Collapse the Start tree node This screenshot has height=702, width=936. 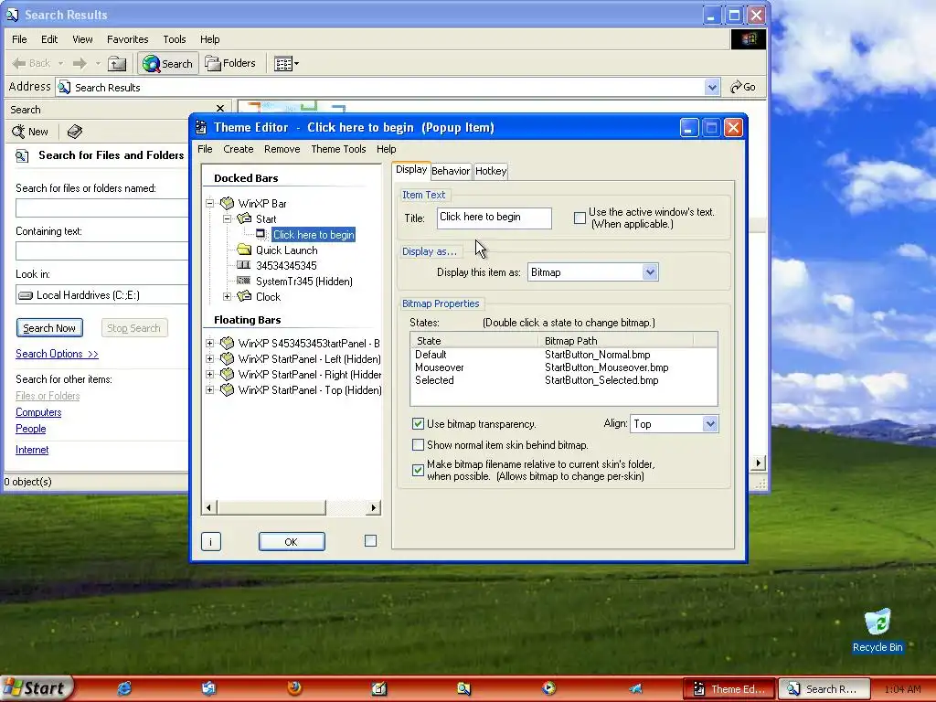[x=227, y=218]
